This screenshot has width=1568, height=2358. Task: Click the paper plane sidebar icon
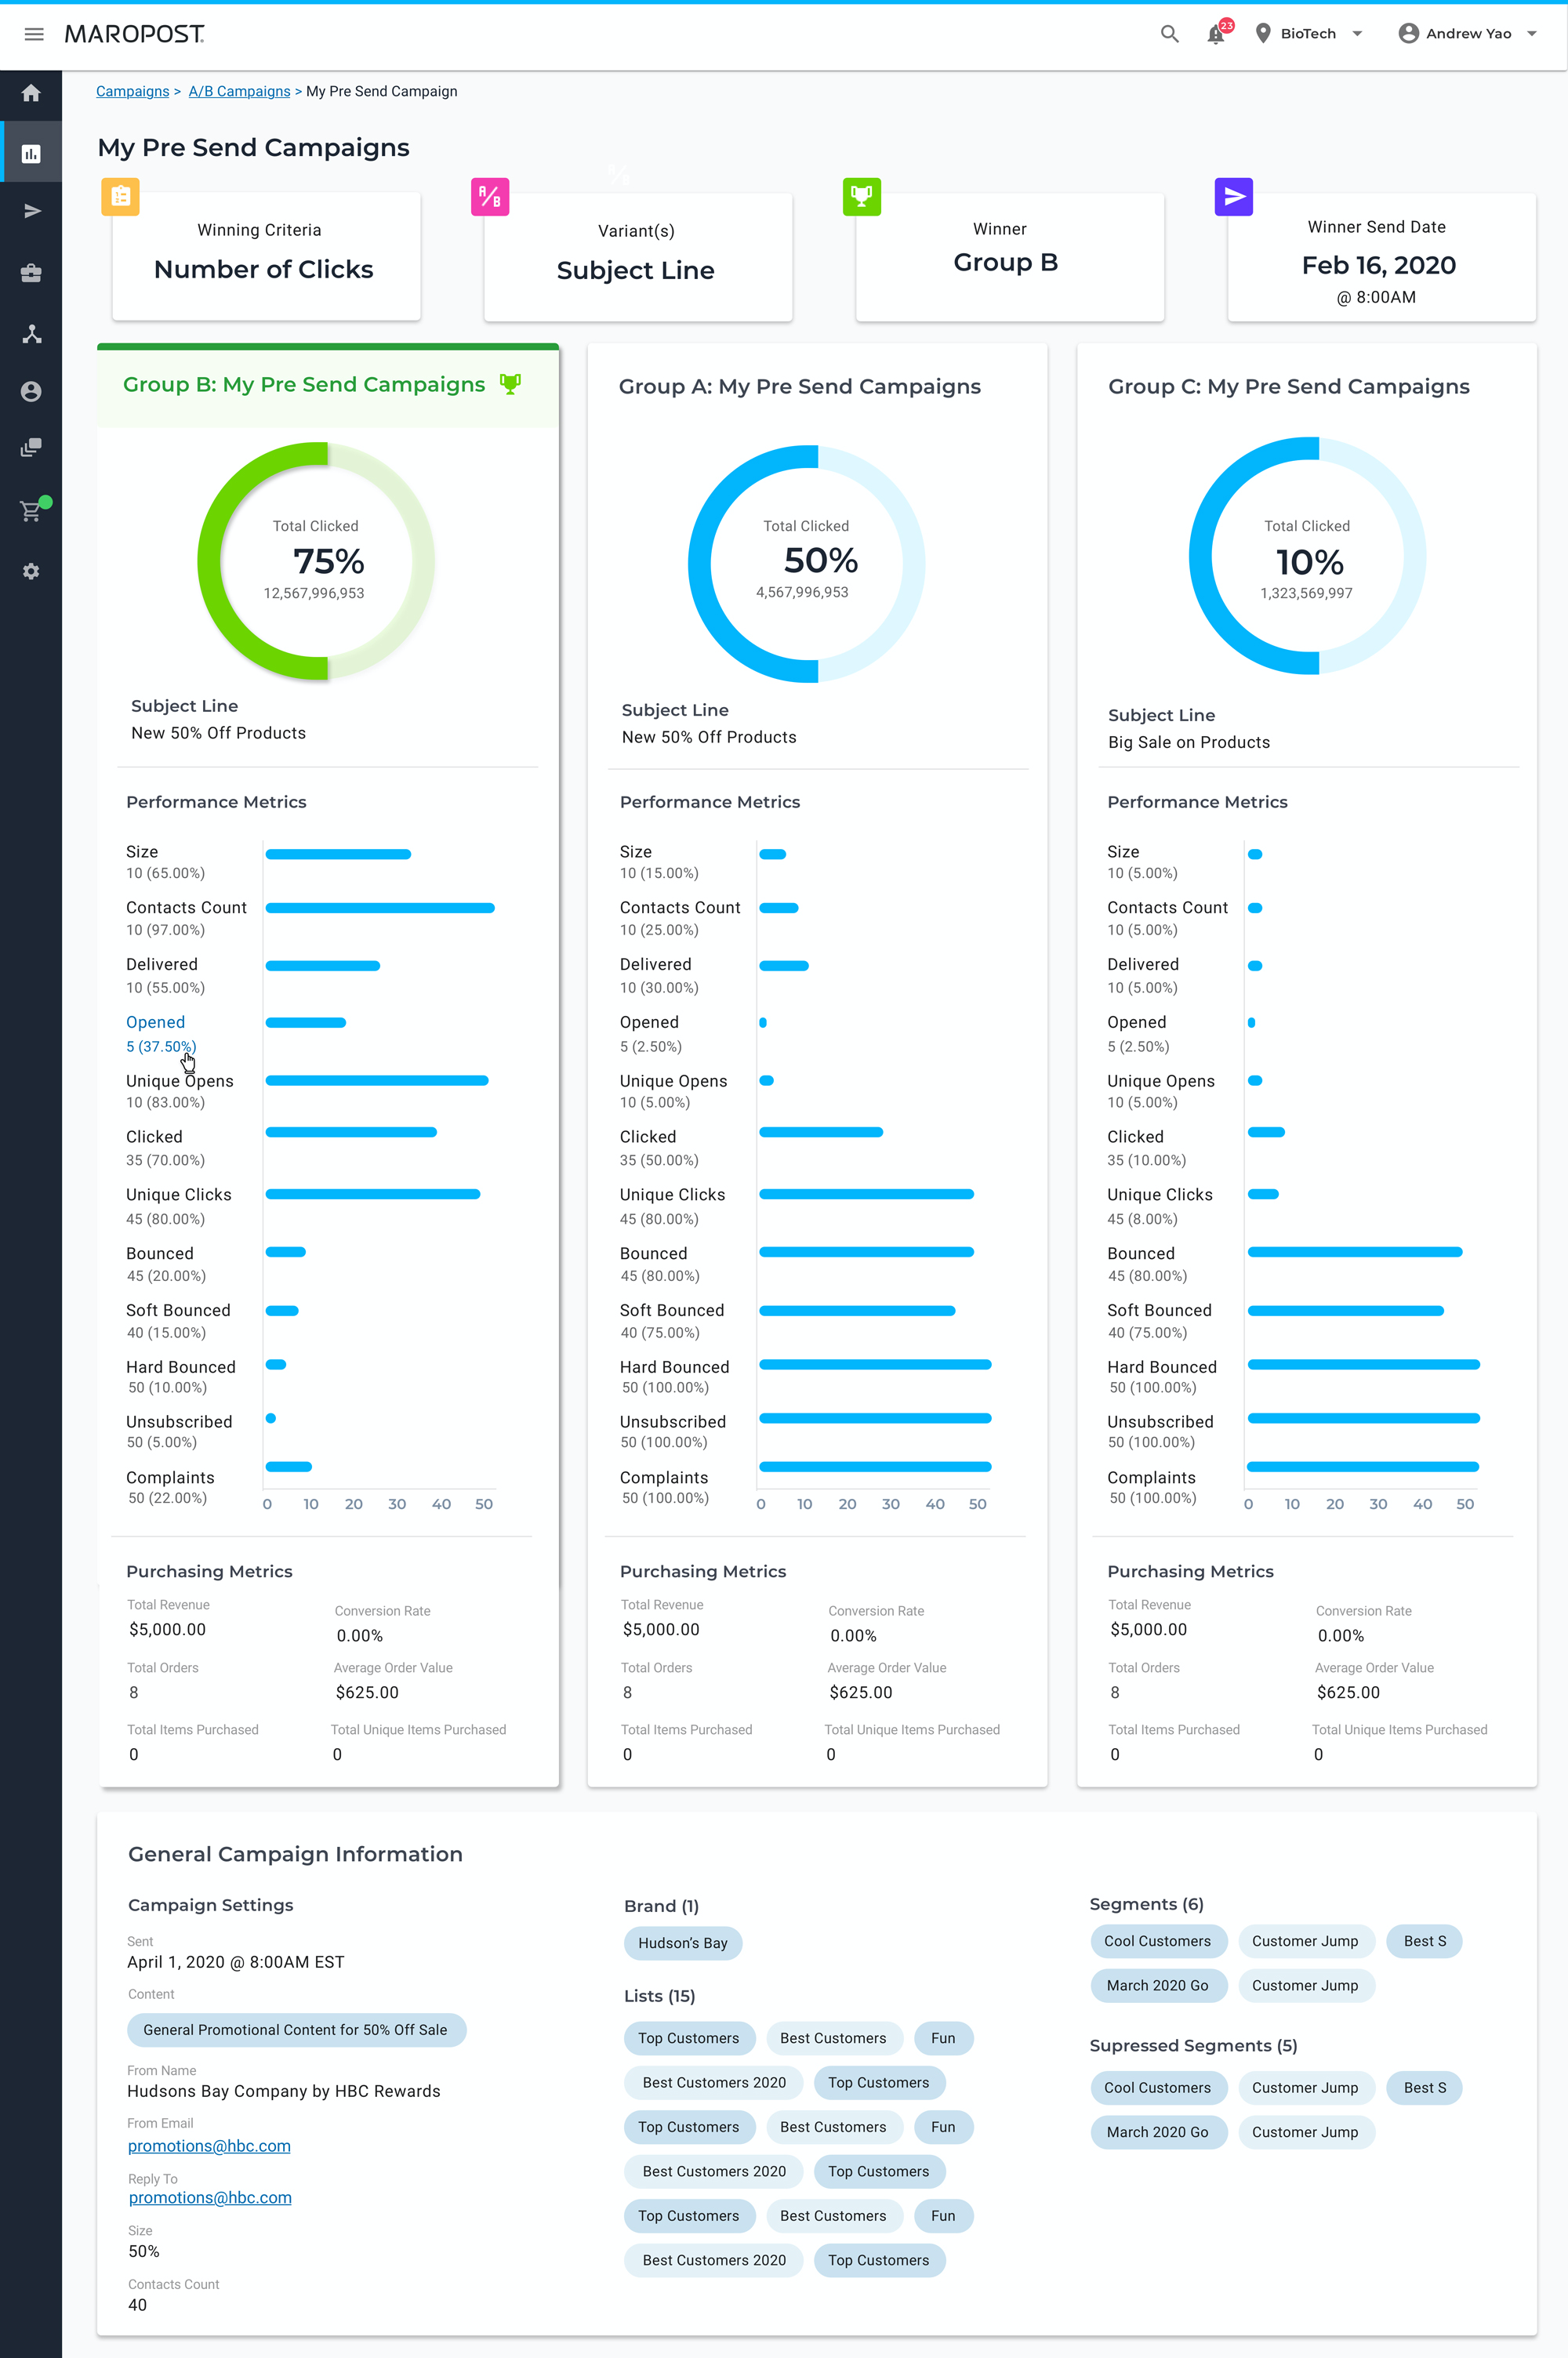coord(31,212)
